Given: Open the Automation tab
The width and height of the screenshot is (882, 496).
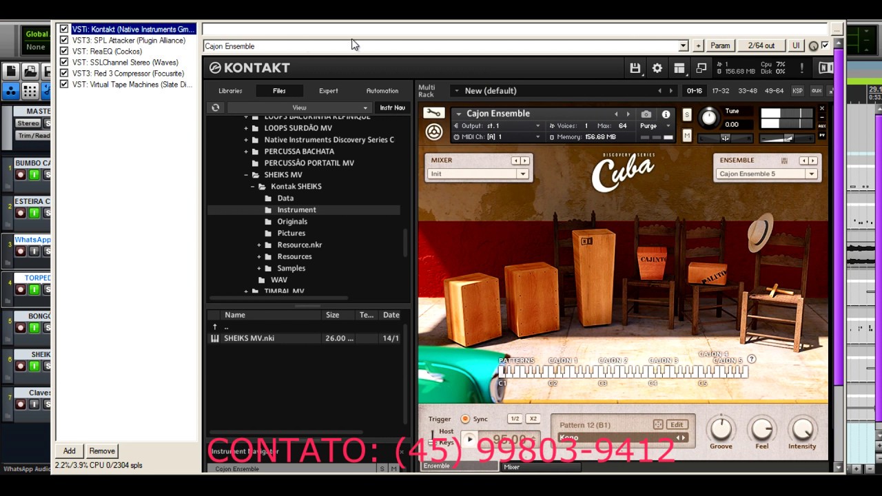Looking at the screenshot, I should [382, 91].
